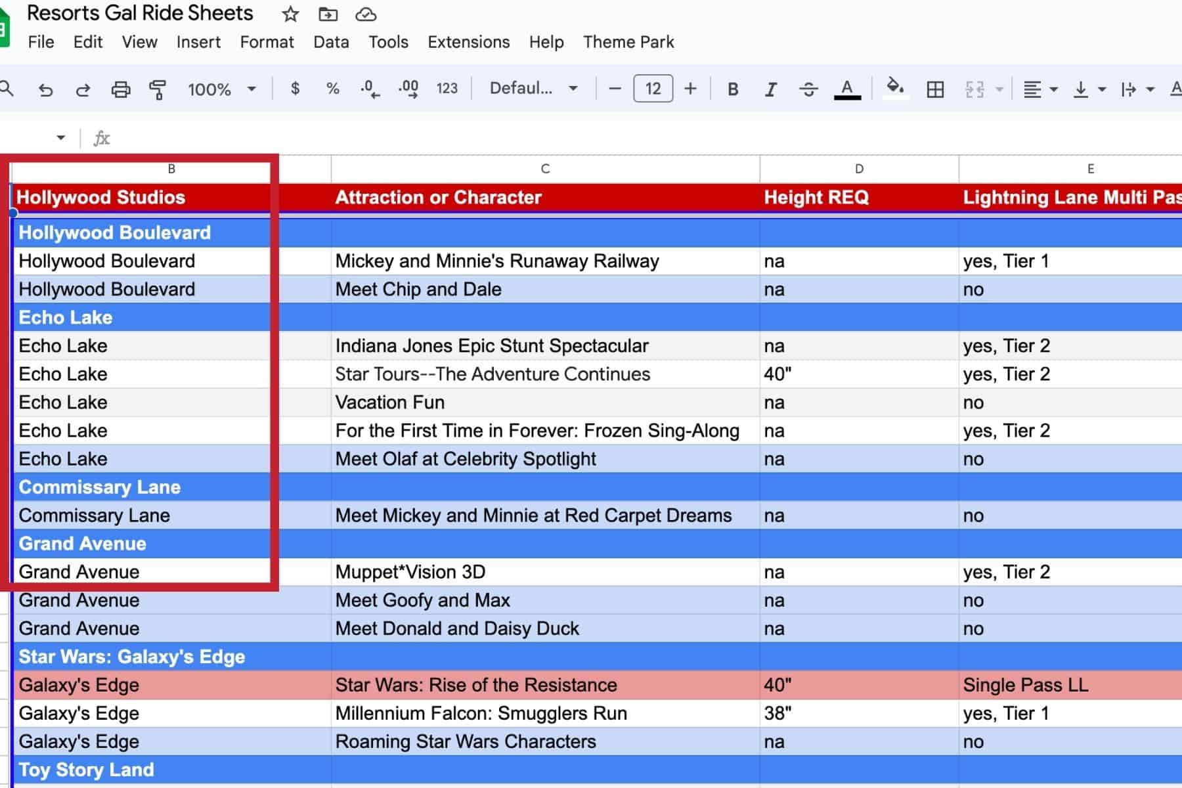Image resolution: width=1182 pixels, height=788 pixels.
Task: Click the Toy Story Land section row
Action: pos(597,770)
